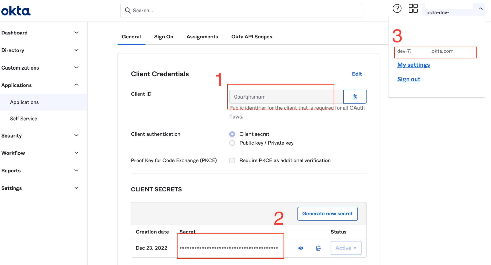Select Public key / Private key option

click(x=232, y=143)
